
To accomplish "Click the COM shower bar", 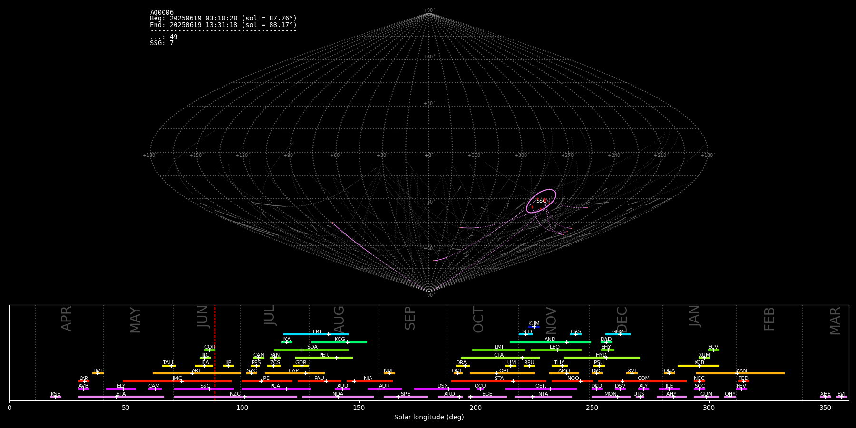I will coord(642,381).
